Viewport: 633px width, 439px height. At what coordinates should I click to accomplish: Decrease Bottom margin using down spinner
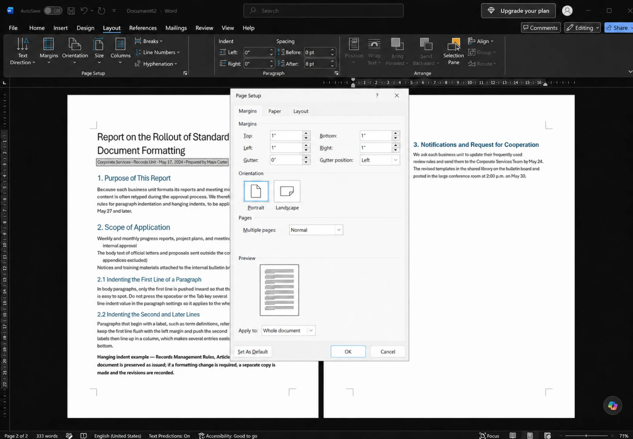point(396,138)
